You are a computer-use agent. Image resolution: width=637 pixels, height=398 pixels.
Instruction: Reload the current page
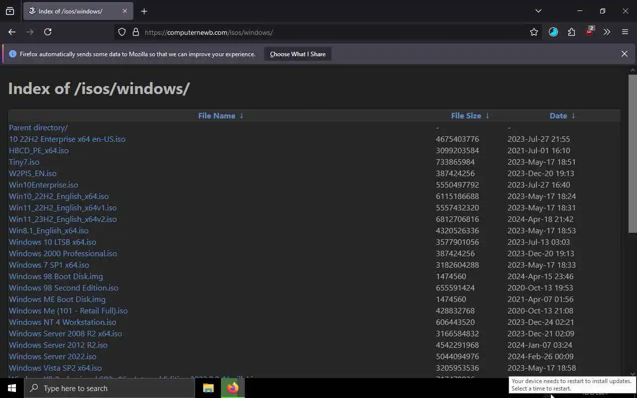48,32
